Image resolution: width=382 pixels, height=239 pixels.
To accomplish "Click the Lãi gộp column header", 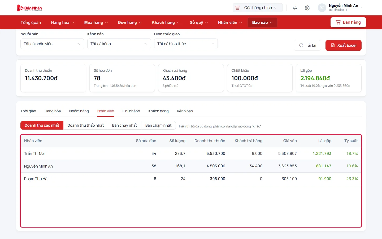I will click(x=325, y=141).
